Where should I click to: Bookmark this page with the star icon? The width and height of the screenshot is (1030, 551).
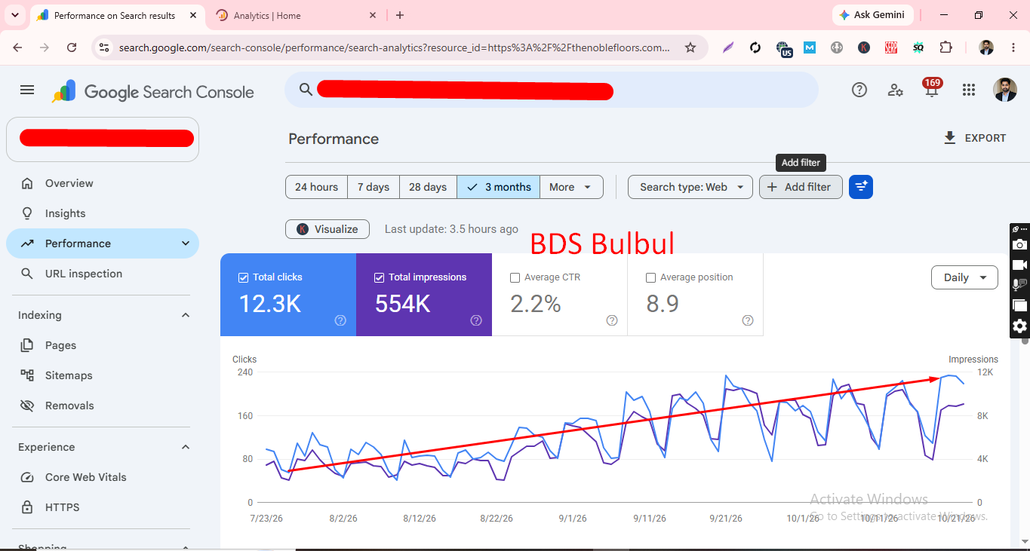(690, 47)
